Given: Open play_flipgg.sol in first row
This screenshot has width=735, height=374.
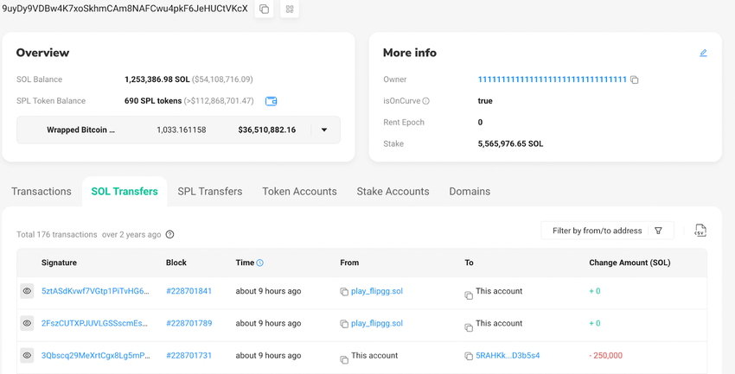Looking at the screenshot, I should (x=376, y=291).
